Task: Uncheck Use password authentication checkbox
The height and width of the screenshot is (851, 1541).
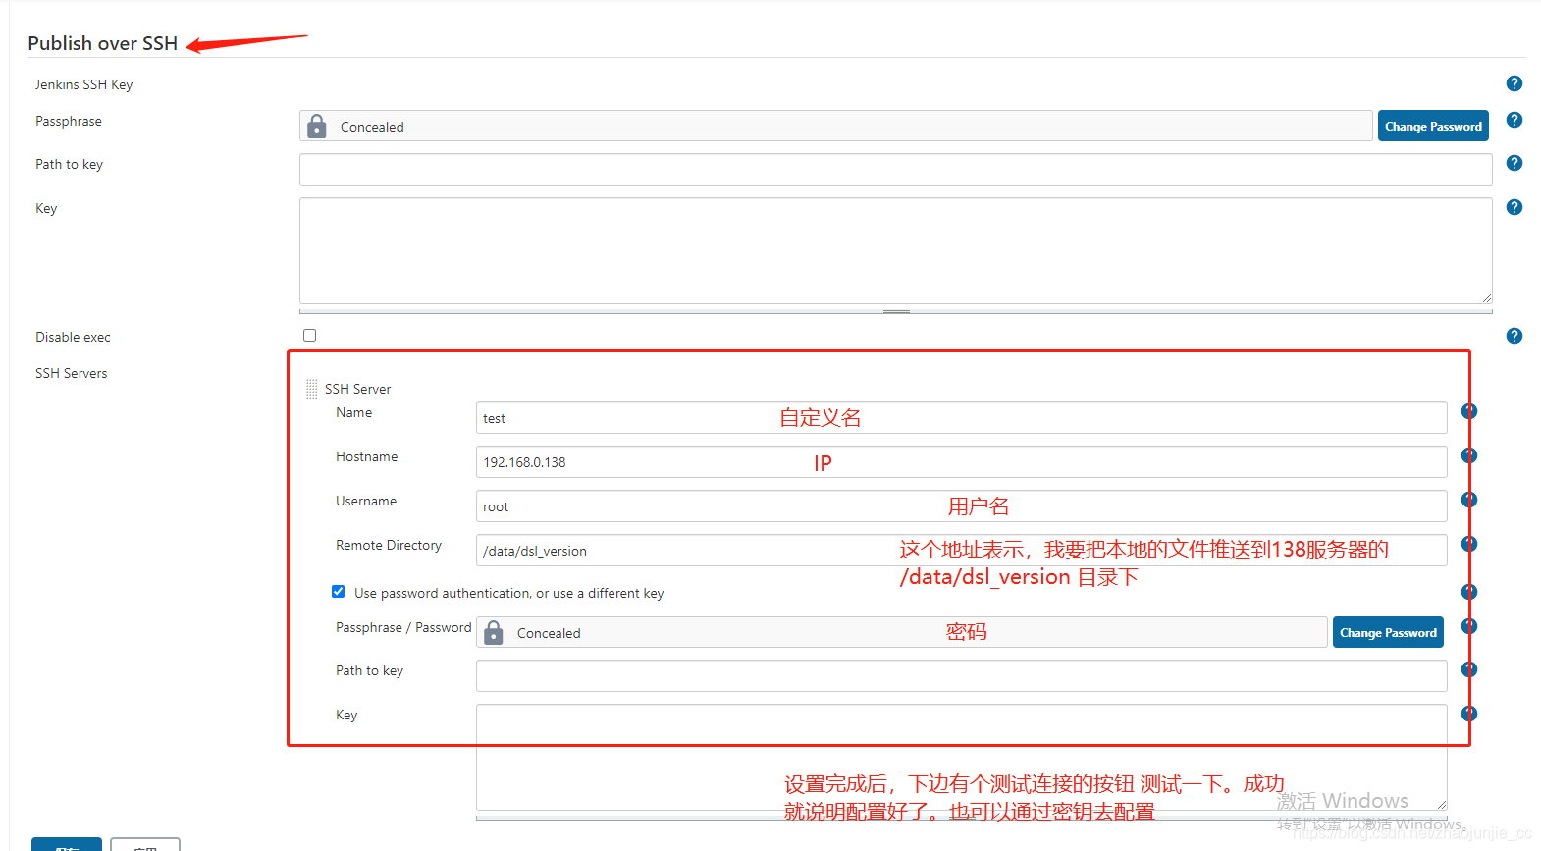Action: coord(339,592)
